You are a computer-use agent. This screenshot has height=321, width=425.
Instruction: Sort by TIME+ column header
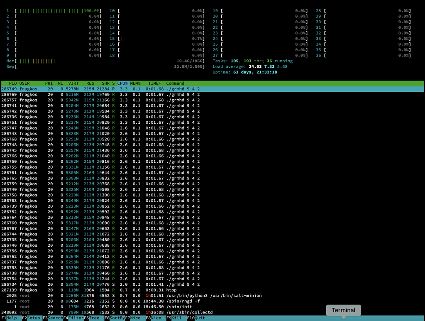[x=154, y=83]
